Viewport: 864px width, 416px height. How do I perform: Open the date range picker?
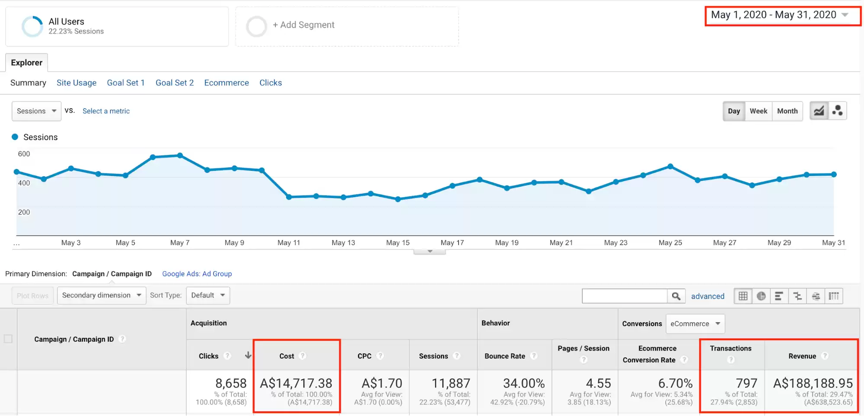click(781, 15)
